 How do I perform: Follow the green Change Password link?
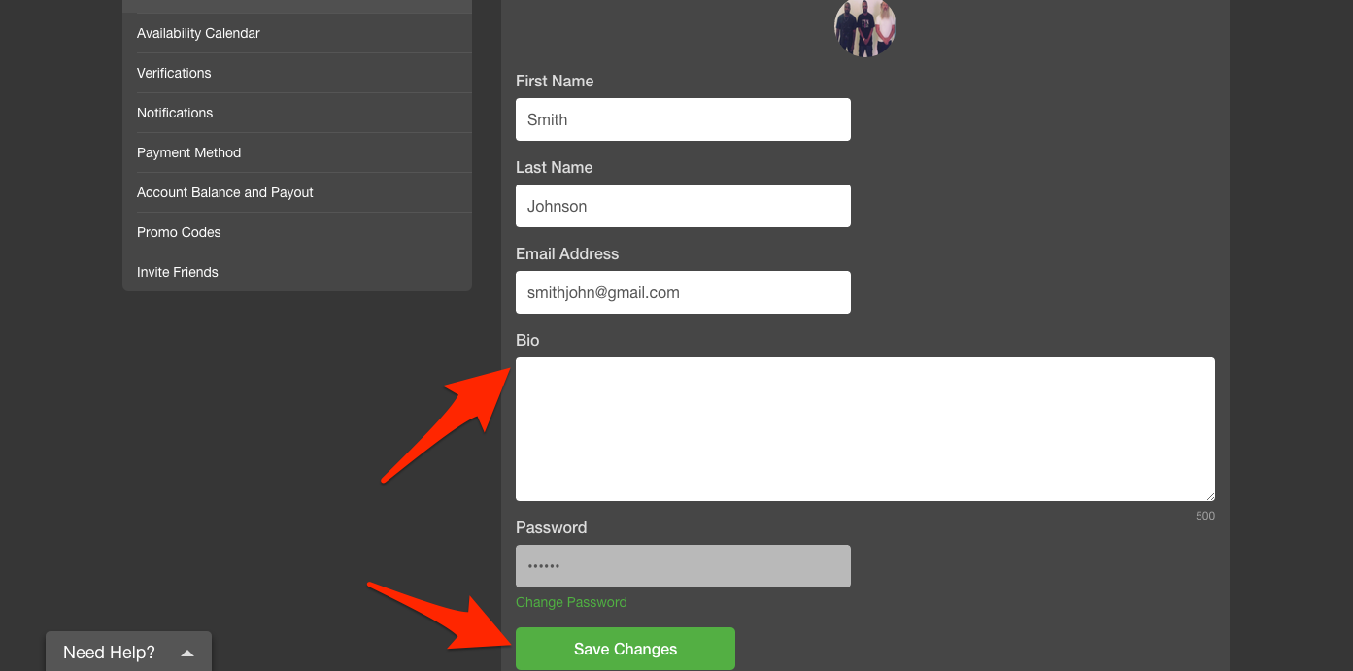(571, 602)
